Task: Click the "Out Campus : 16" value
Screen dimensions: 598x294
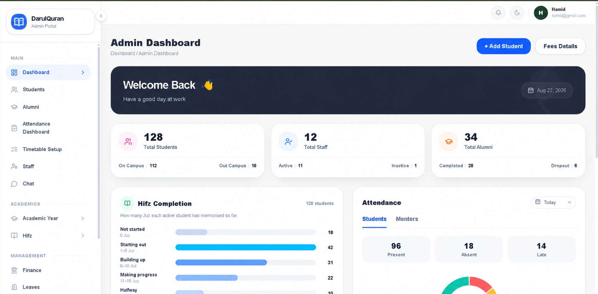Action: pos(238,166)
